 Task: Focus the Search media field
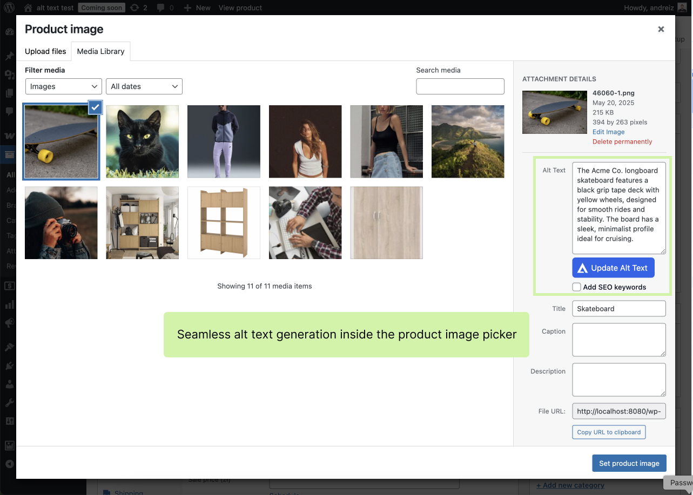(x=460, y=86)
